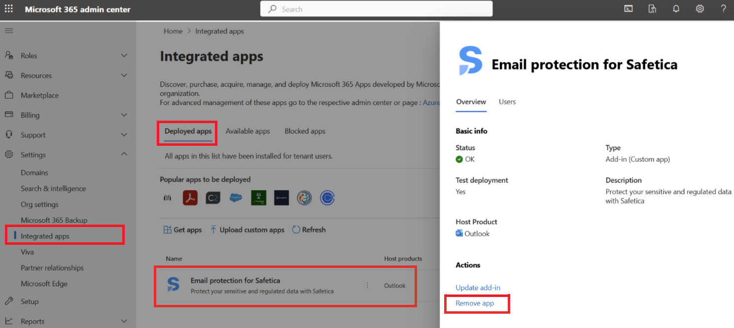
Task: Go to Home breadcrumb
Action: [173, 31]
